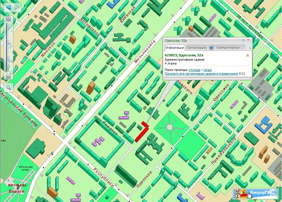Image resolution: width=282 pixels, height=202 pixels.
Task: Click the Пржевальского street label
Action: [x=224, y=151]
